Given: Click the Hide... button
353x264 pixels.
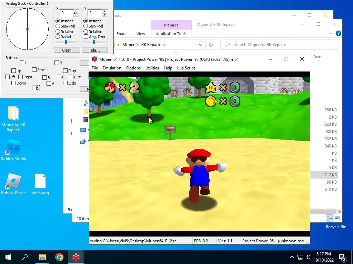Looking at the screenshot, I should [x=94, y=50].
